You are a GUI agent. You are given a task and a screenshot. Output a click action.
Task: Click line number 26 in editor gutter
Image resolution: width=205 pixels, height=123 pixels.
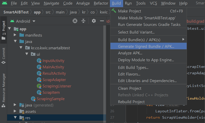click(112, 111)
